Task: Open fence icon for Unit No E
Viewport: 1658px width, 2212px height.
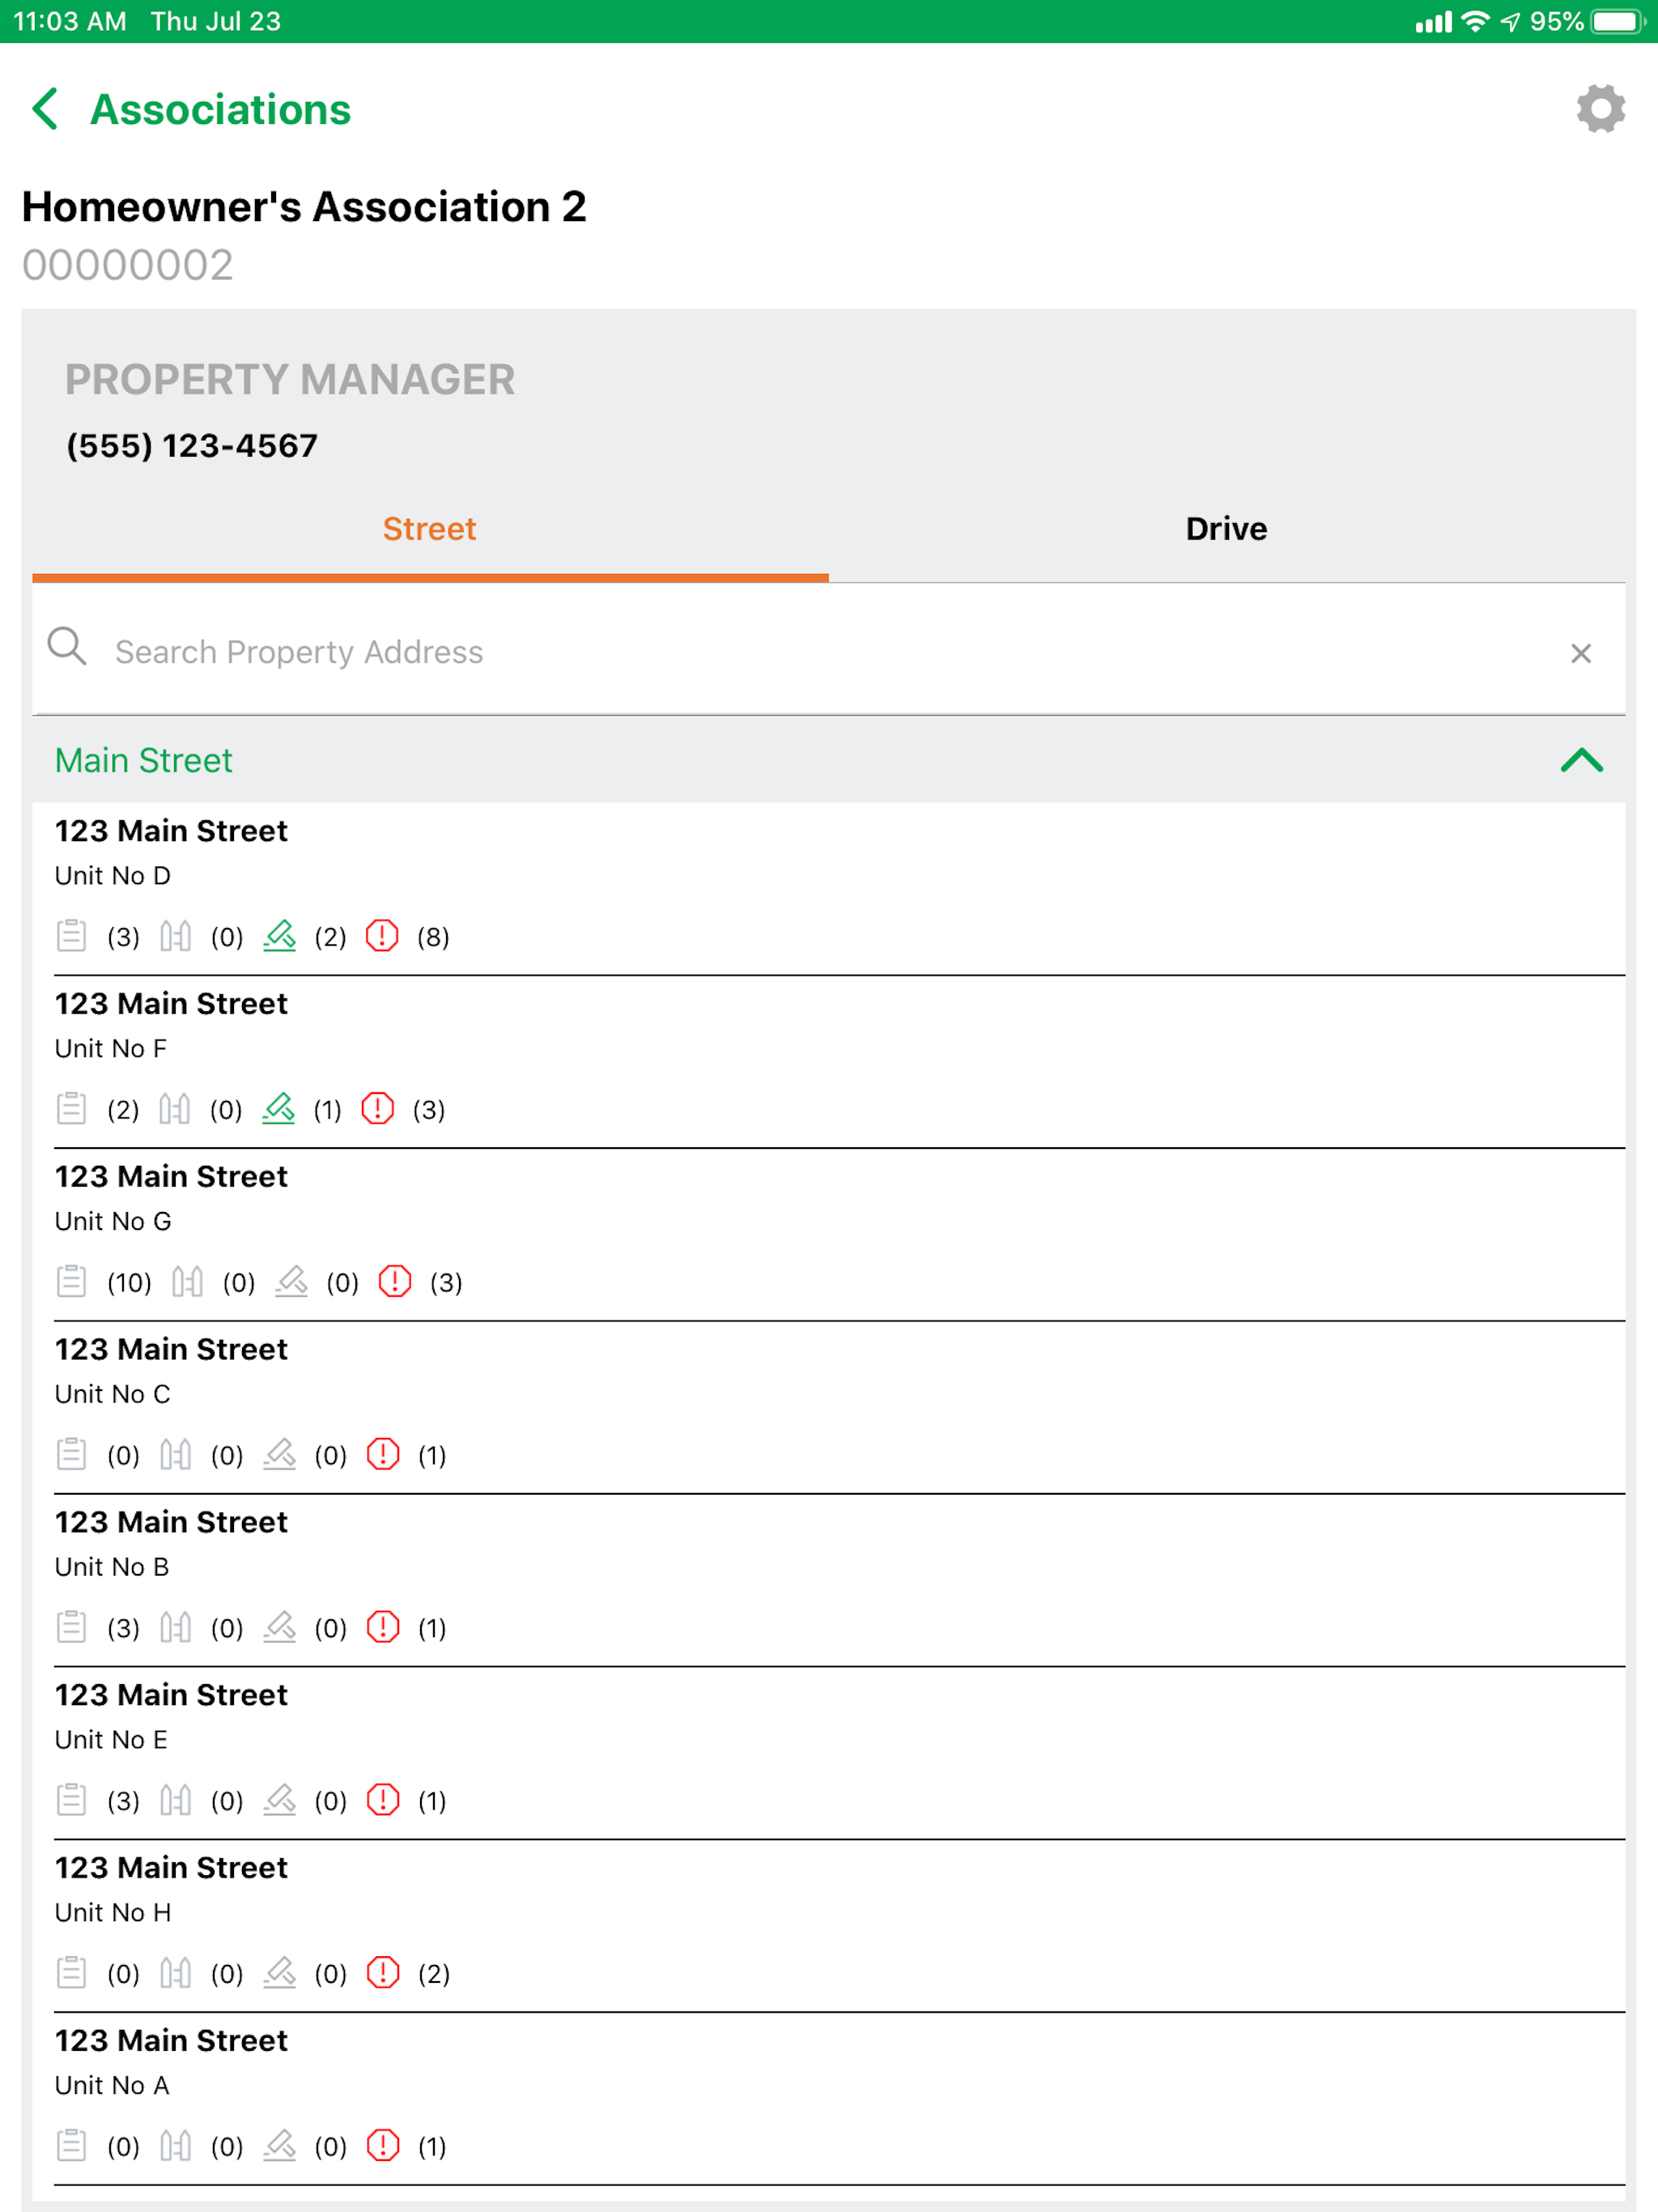Action: [x=175, y=1800]
